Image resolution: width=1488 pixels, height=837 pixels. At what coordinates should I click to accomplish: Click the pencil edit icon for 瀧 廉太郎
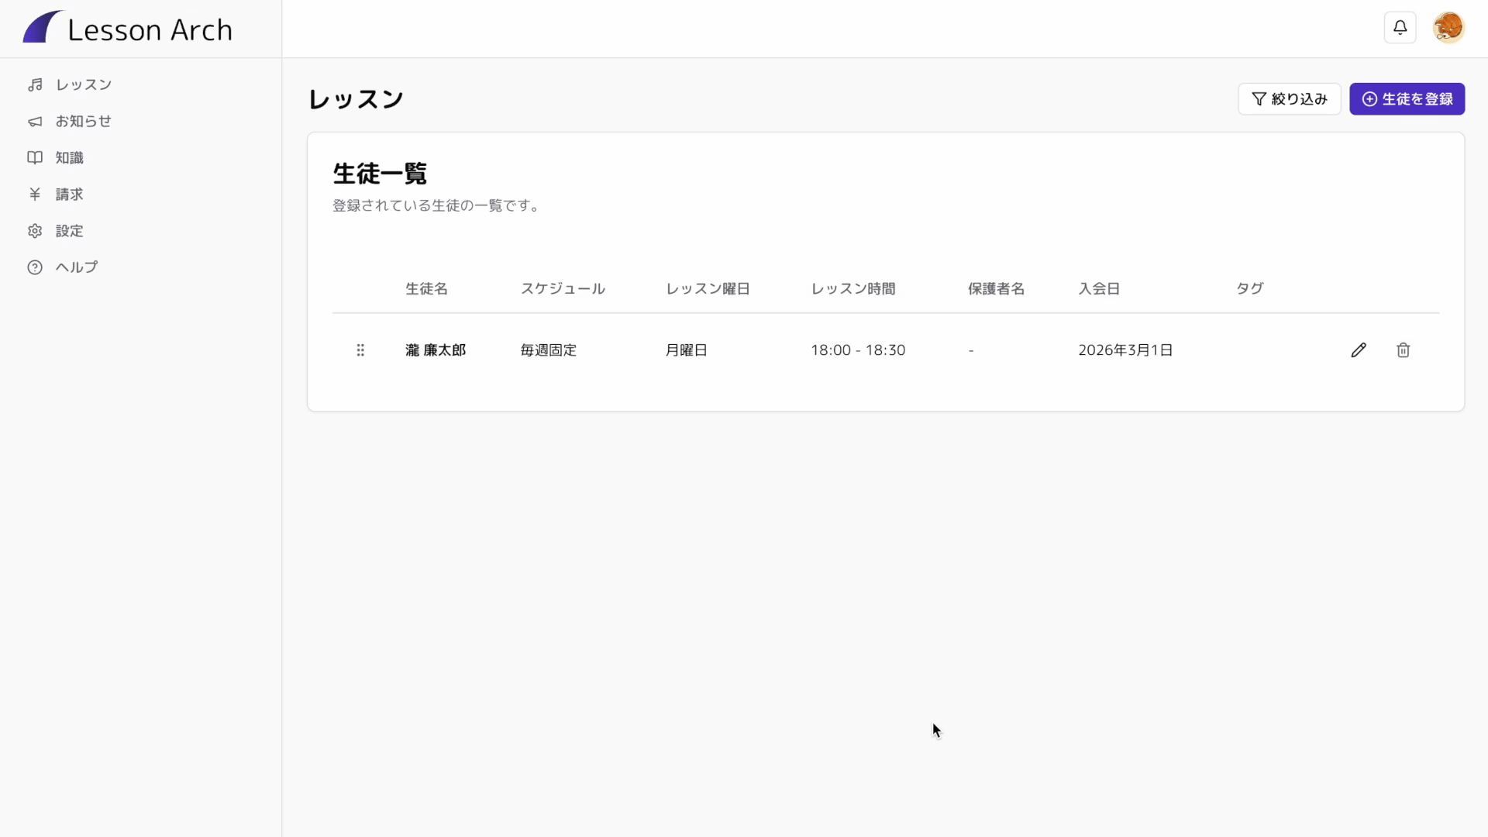coord(1359,350)
